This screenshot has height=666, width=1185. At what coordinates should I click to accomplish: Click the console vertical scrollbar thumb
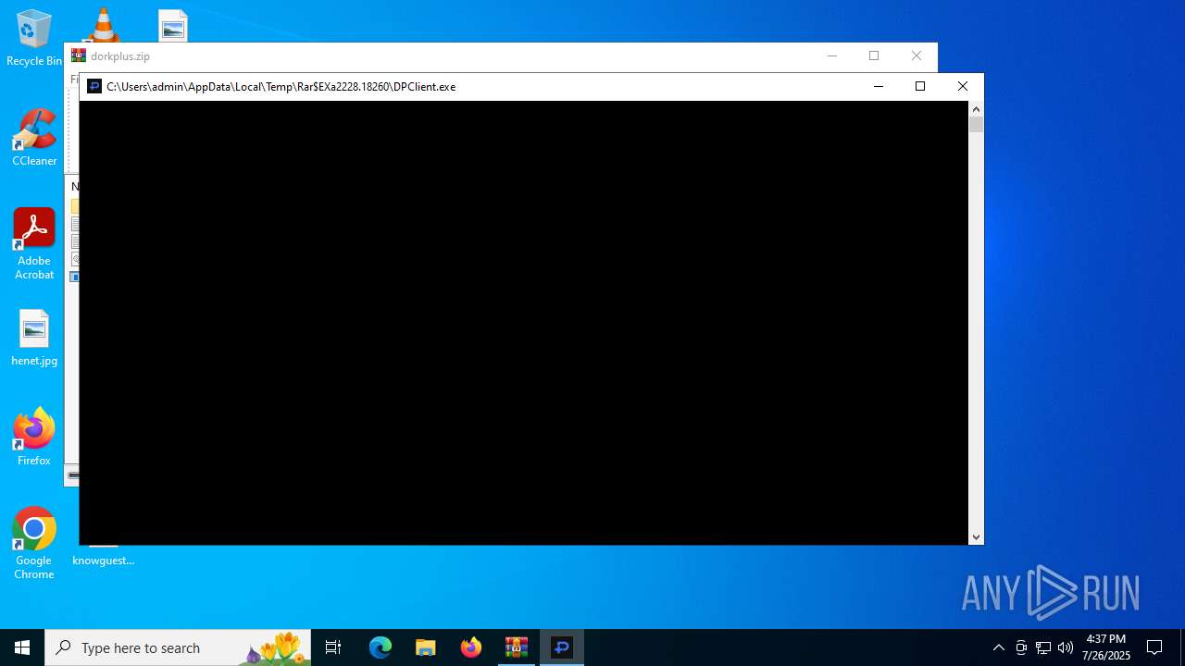pos(976,124)
